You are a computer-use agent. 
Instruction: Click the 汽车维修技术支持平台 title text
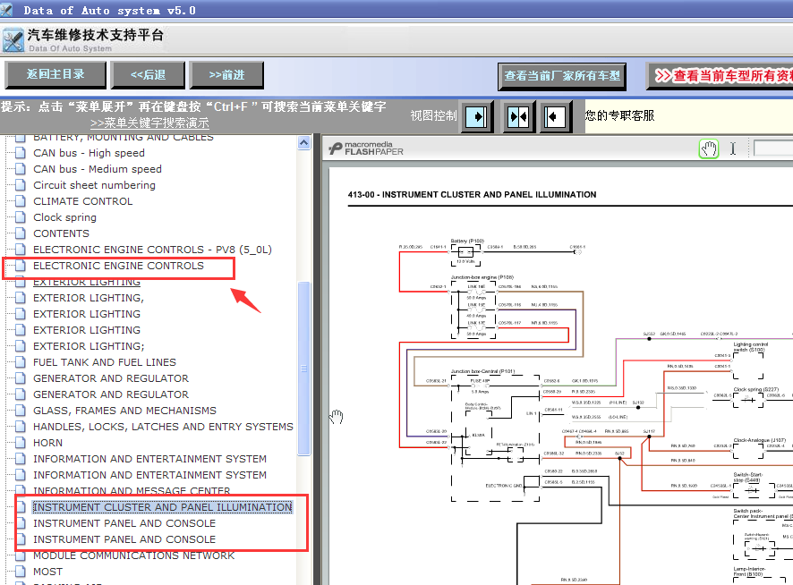[96, 35]
